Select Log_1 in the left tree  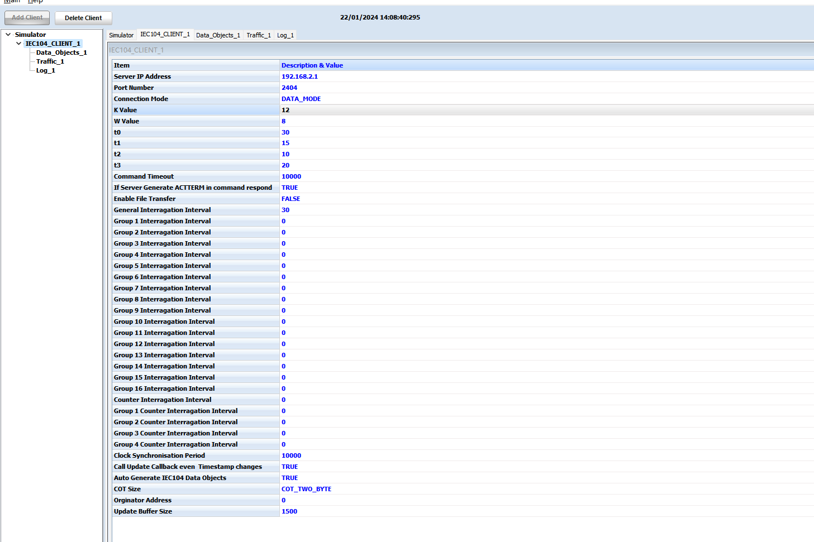click(46, 70)
